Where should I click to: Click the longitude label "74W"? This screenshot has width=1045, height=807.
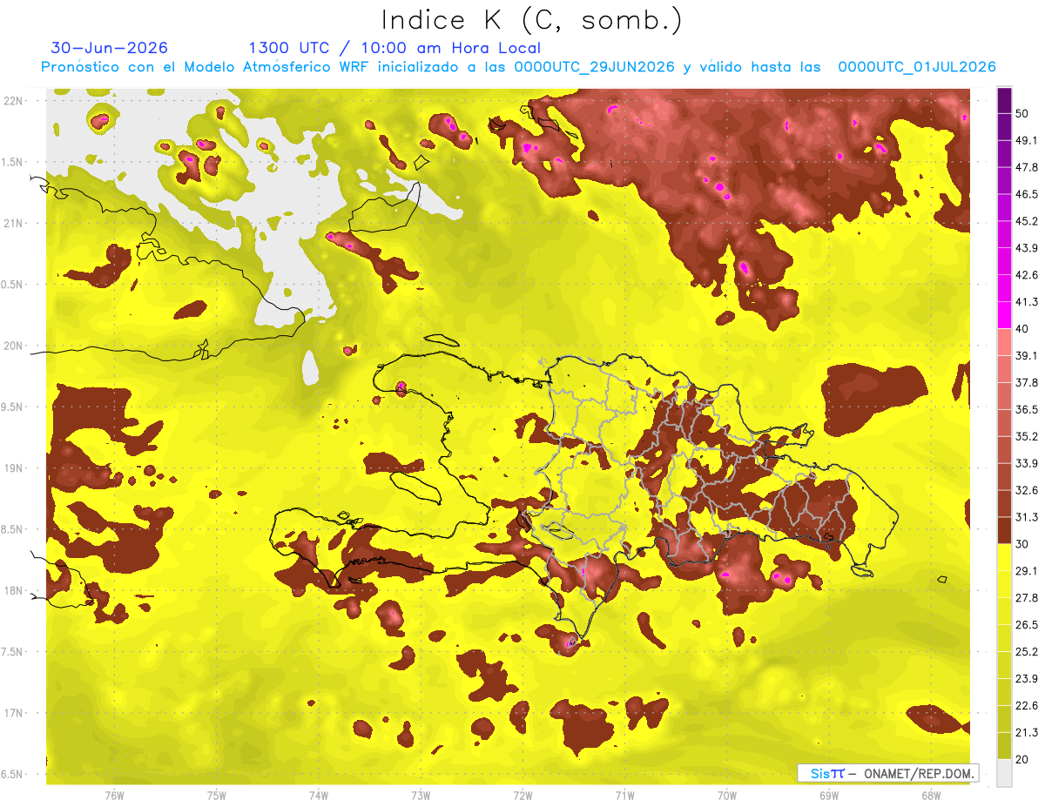point(319,795)
